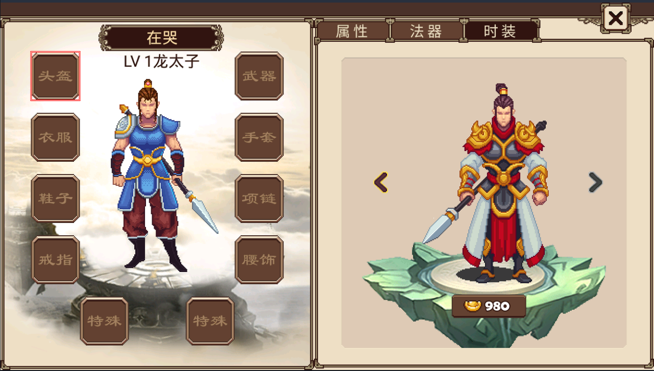The width and height of the screenshot is (654, 371).
Task: Open the 衣服 clothing equipment slot
Action: tap(55, 137)
